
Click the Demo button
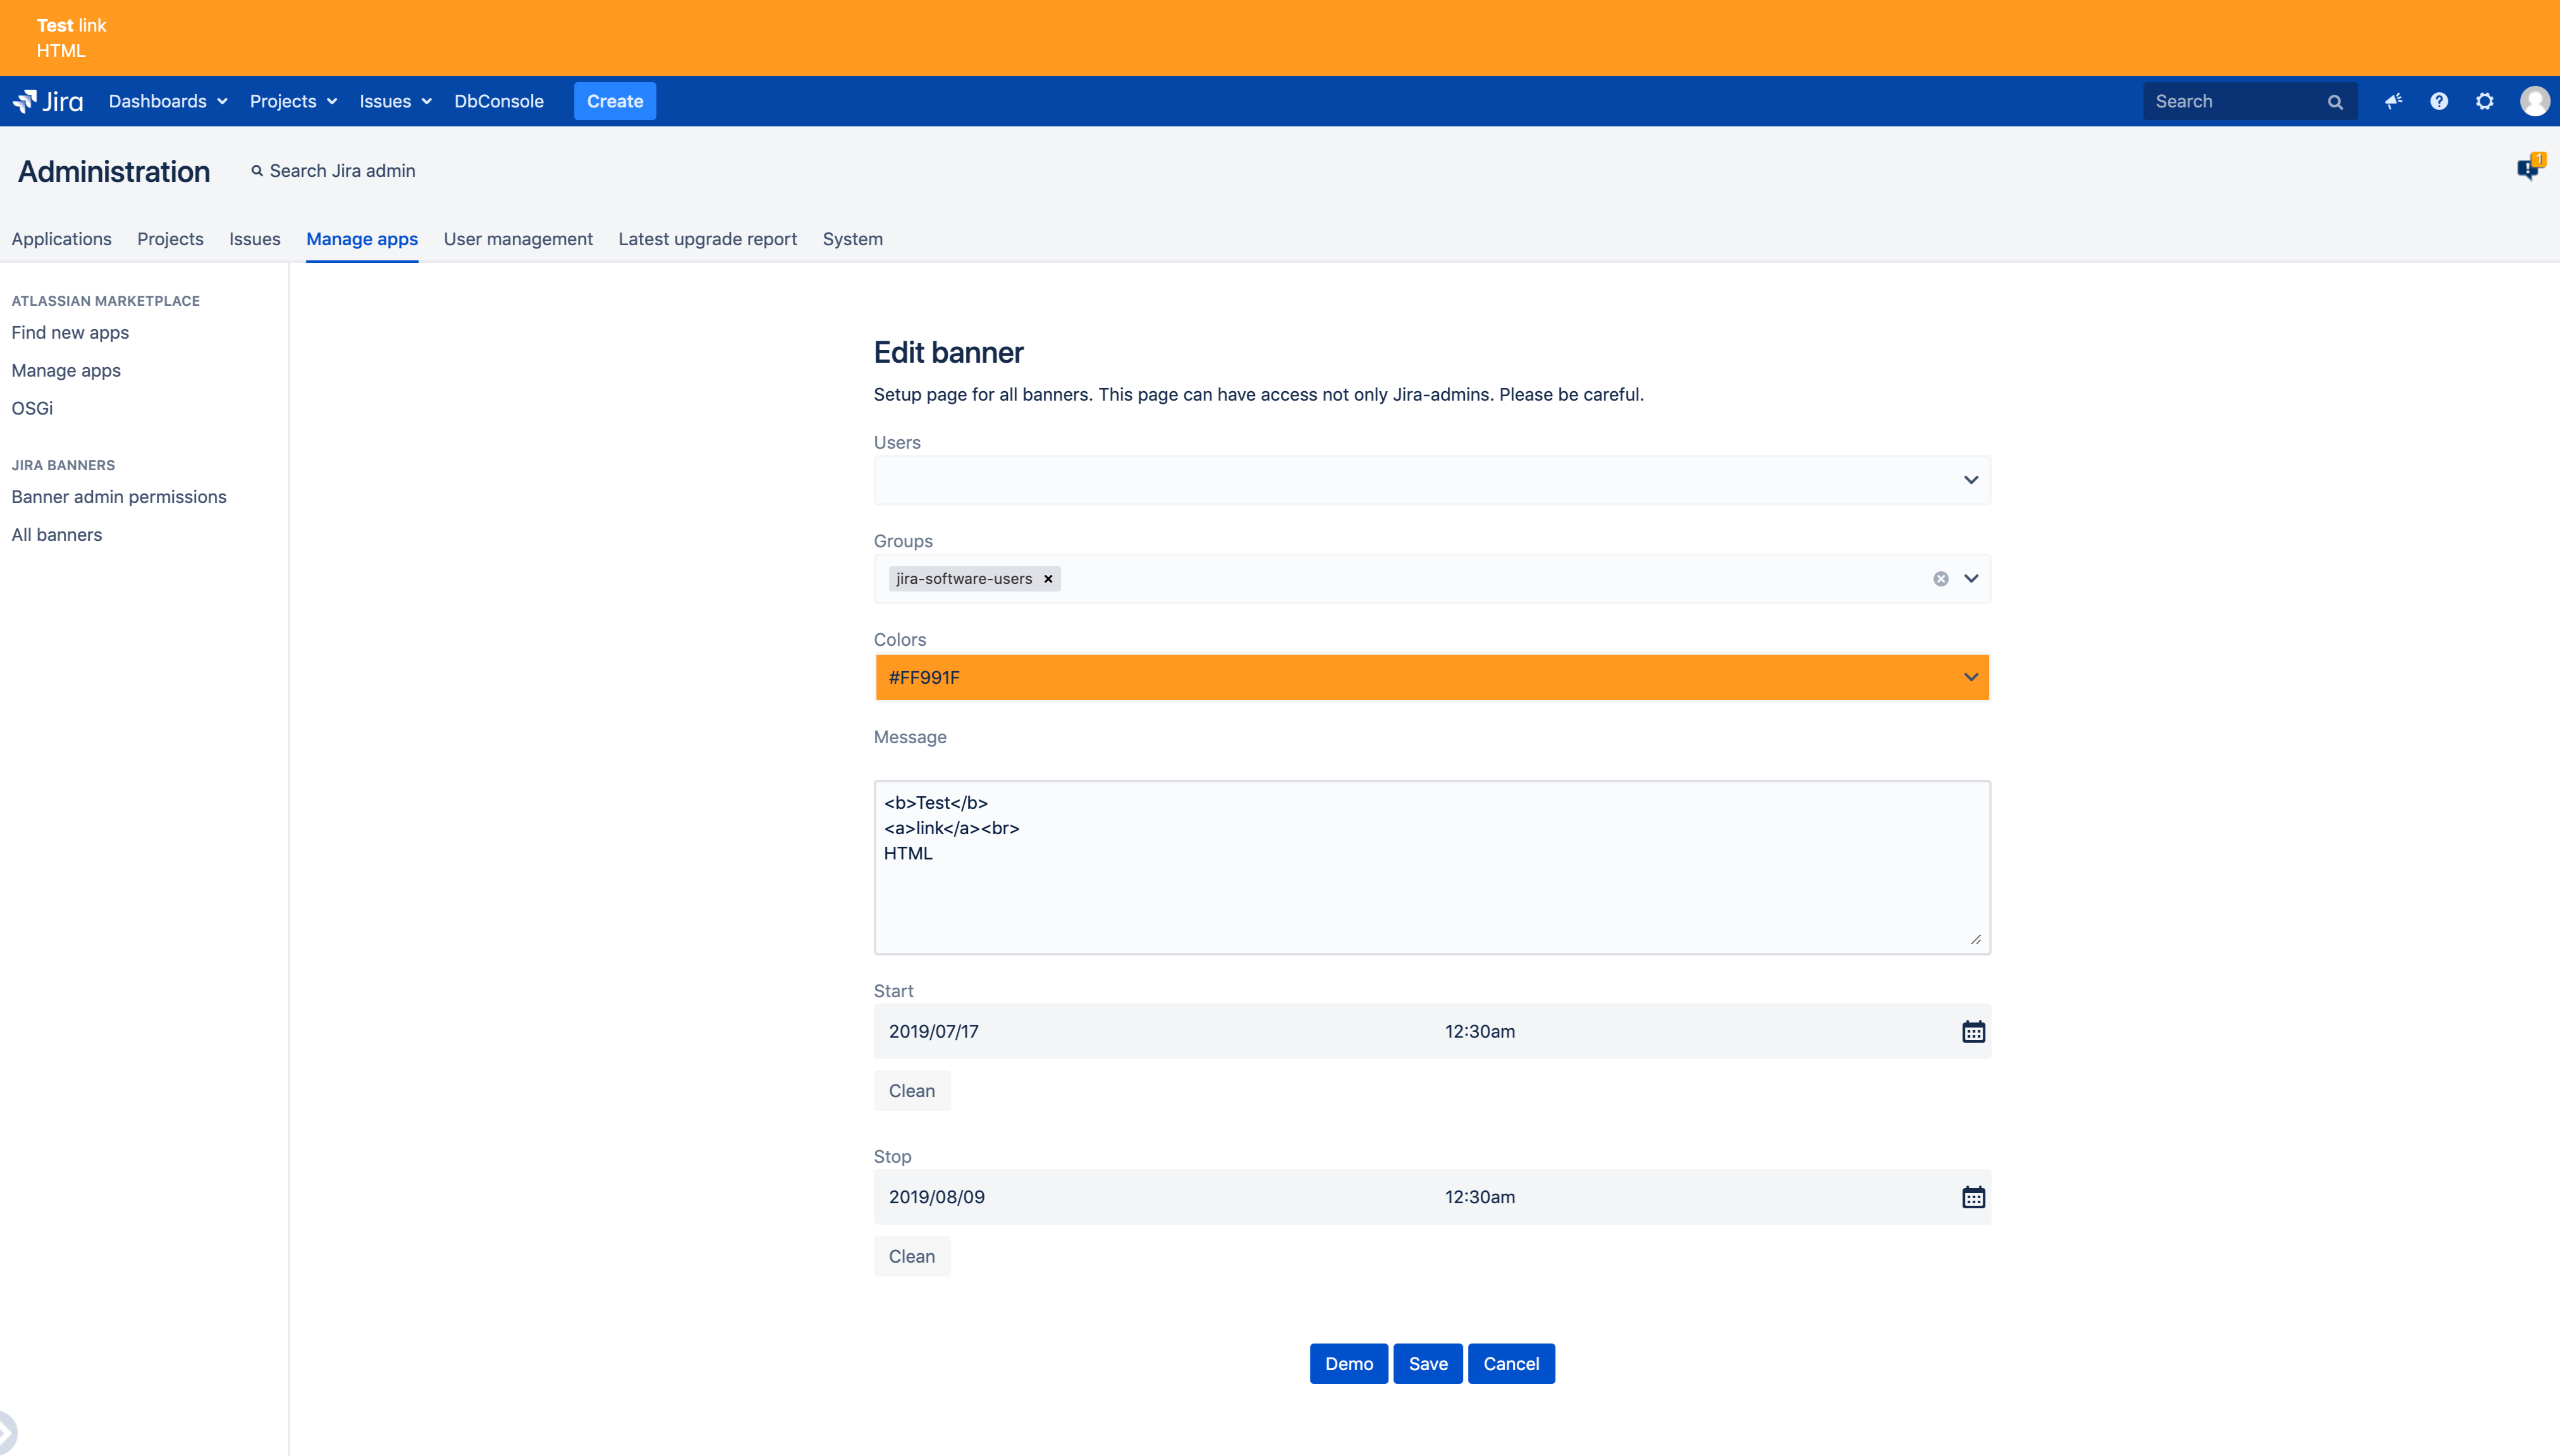1349,1364
